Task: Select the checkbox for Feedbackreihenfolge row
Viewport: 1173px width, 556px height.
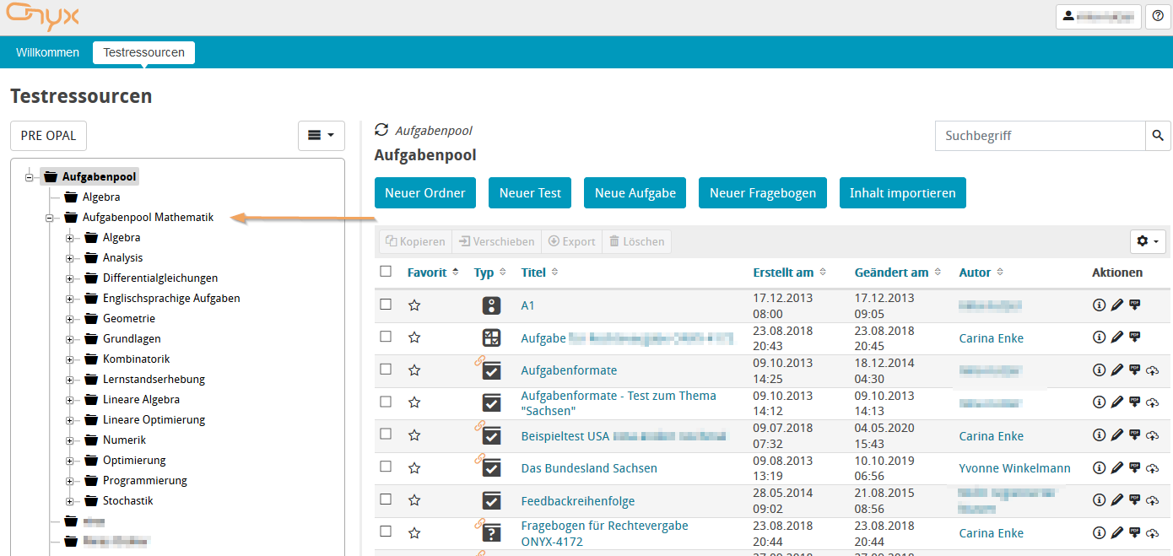Action: click(x=386, y=499)
